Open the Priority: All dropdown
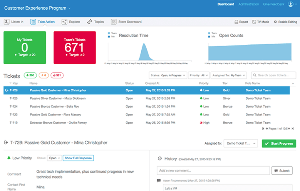Screen dimensions: 300x191 click(199, 75)
